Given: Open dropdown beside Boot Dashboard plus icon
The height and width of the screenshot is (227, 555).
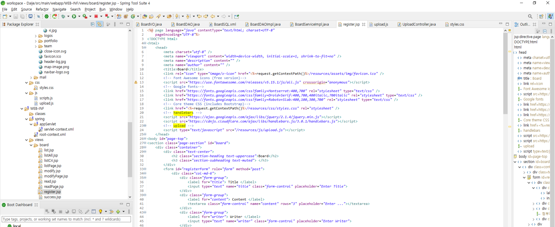Looking at the screenshot, I should tap(123, 212).
